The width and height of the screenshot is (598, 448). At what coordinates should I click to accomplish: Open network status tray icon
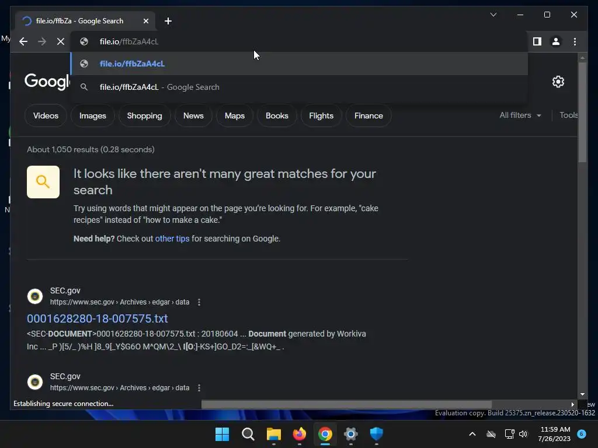coord(509,434)
